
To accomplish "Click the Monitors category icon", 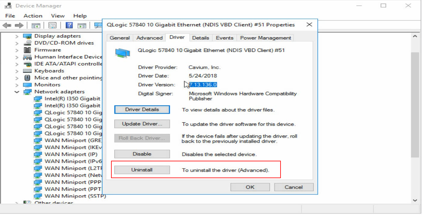I will [x=27, y=85].
